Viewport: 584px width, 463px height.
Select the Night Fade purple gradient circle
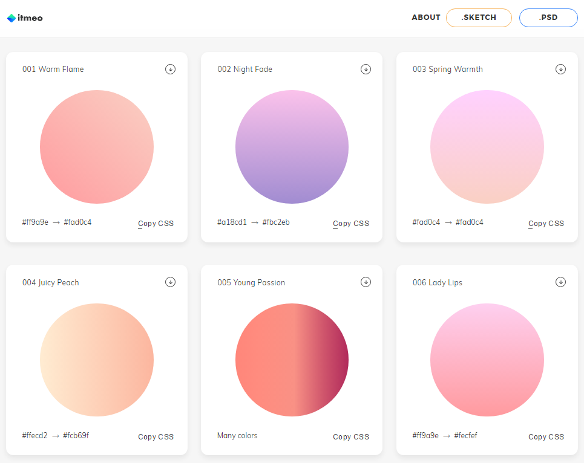tap(292, 147)
